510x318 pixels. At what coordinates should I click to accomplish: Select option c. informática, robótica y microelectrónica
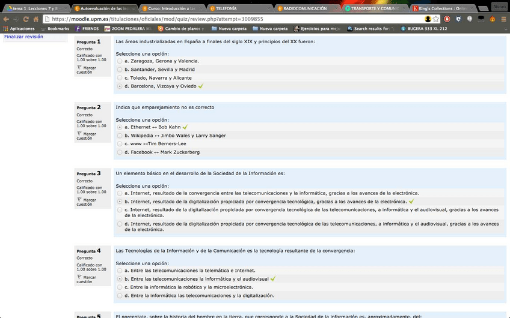(x=120, y=287)
